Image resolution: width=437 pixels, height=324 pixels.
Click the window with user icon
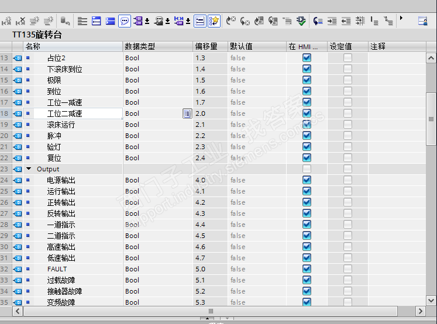coord(423,21)
